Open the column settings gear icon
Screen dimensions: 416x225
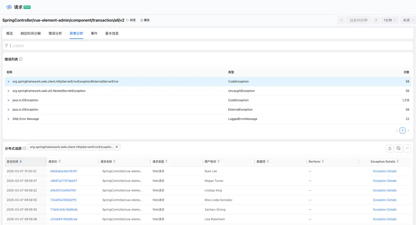click(398, 148)
